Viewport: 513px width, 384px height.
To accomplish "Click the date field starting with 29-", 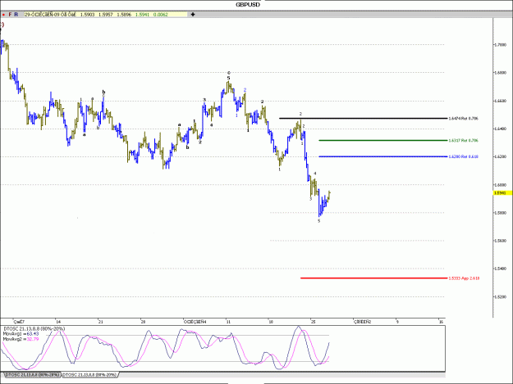I will [x=50, y=15].
